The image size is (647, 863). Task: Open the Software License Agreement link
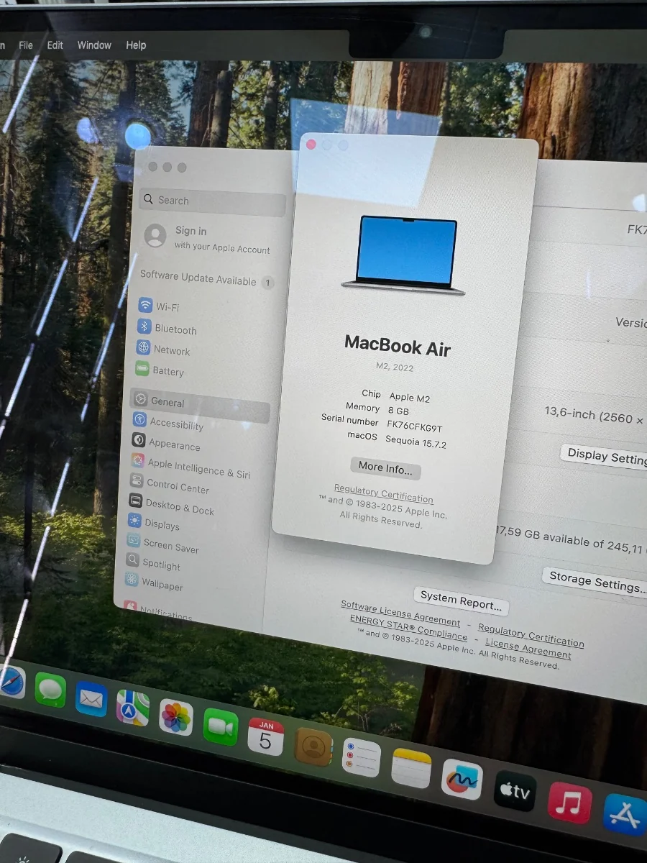point(400,612)
